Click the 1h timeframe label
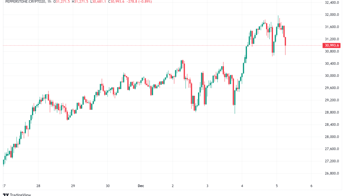This screenshot has width=345, height=196. coord(49,2)
